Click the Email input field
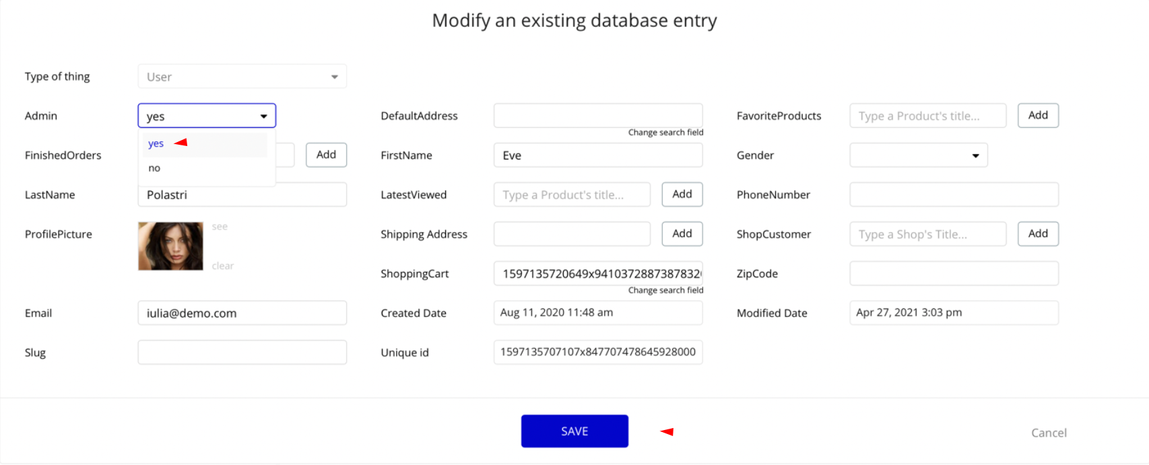 click(242, 313)
